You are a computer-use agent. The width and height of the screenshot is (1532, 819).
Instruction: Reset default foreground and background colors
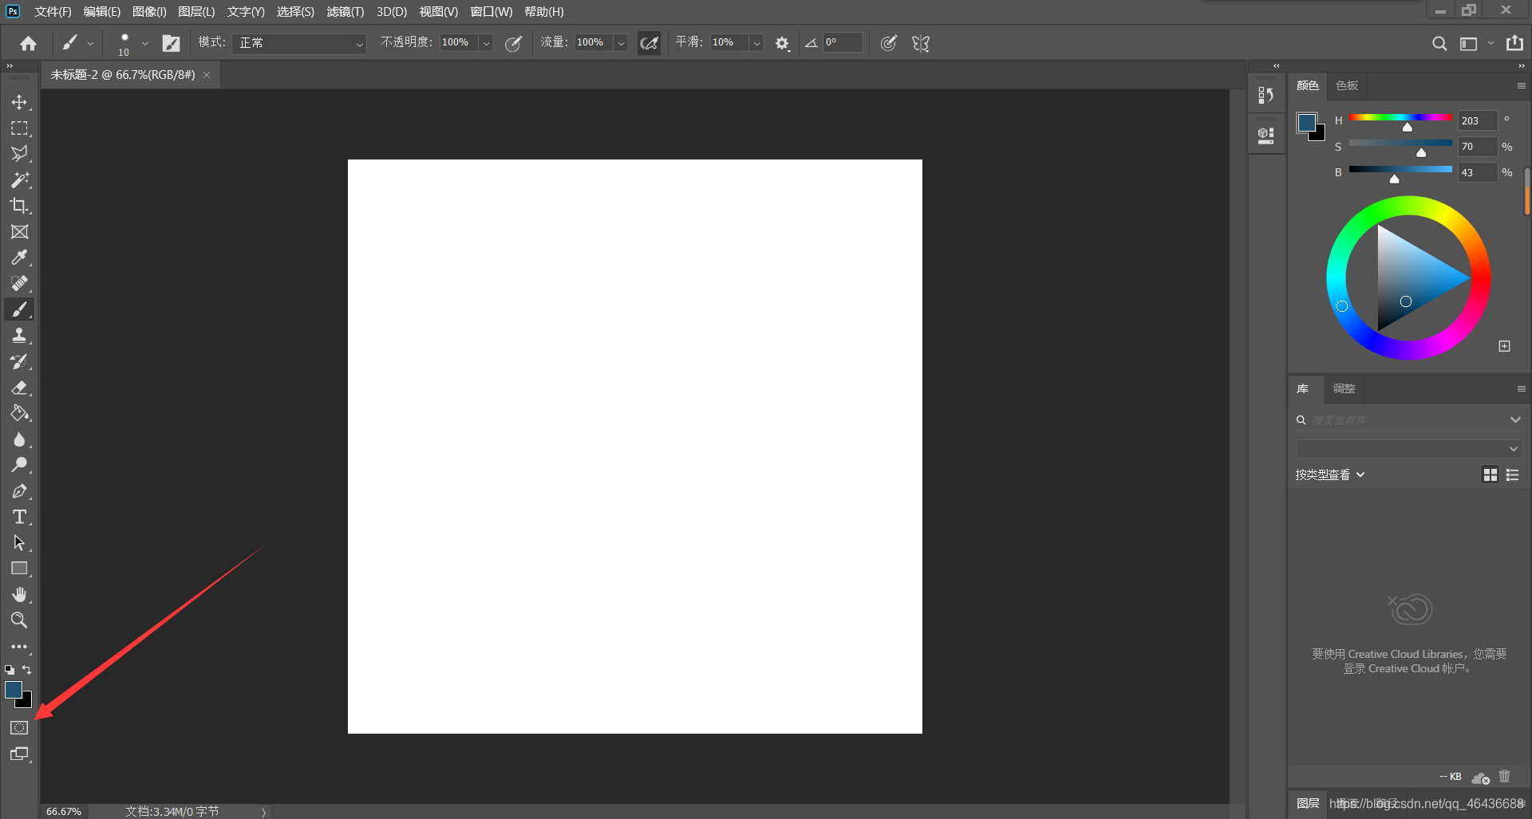point(10,670)
